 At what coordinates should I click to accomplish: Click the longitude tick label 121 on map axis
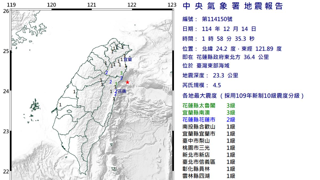pyautogui.click(x=92, y=5)
